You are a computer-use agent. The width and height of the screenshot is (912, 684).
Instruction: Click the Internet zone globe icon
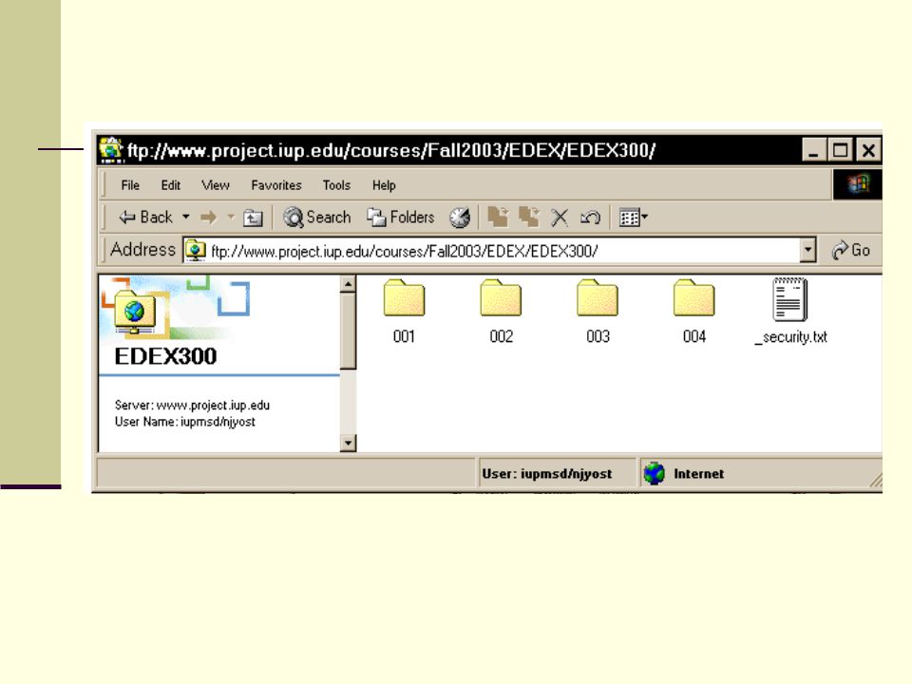tap(655, 473)
